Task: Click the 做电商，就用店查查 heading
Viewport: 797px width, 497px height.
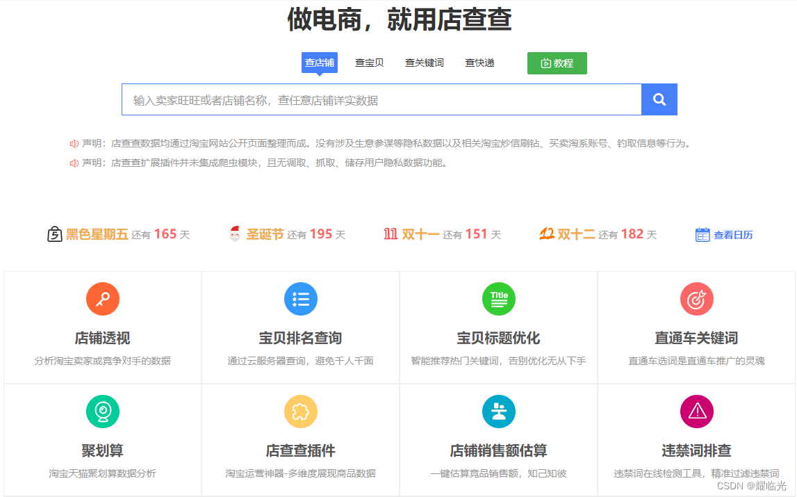Action: click(x=400, y=19)
